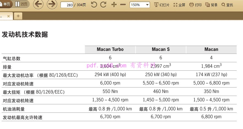The image size is (243, 129).
Task: Open the search tool (查找)
Action: [227, 5]
